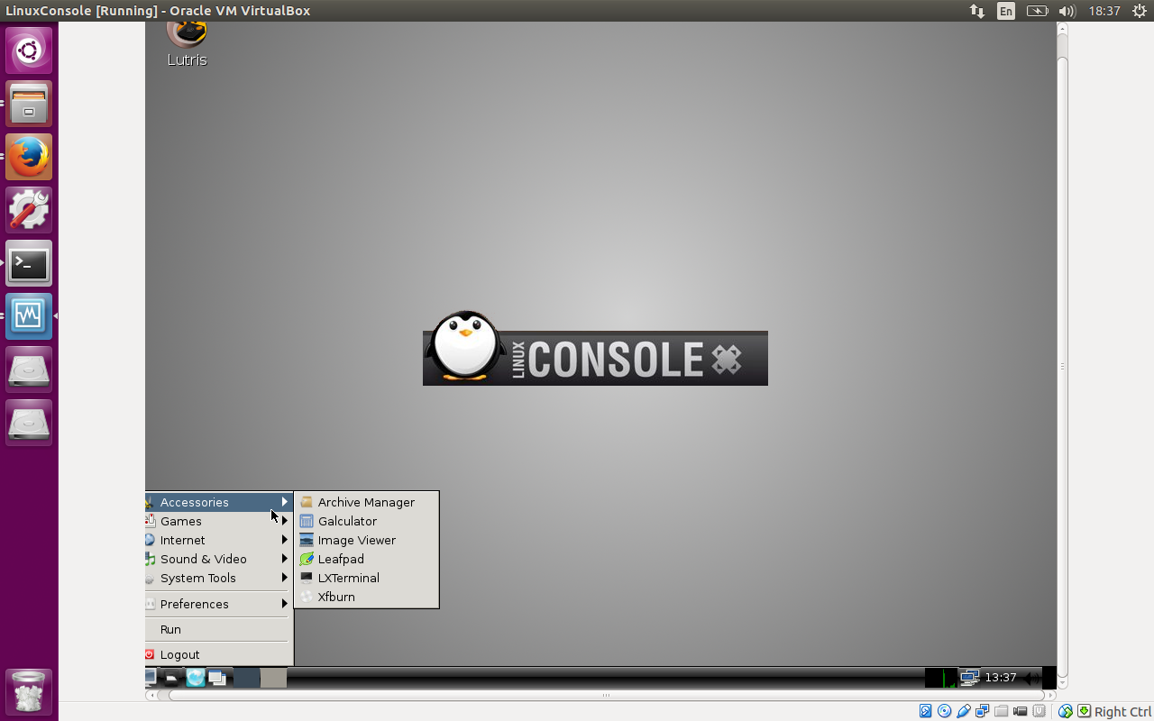1154x721 pixels.
Task: Click VirtualBox mouse integration status icon
Action: click(x=1066, y=711)
